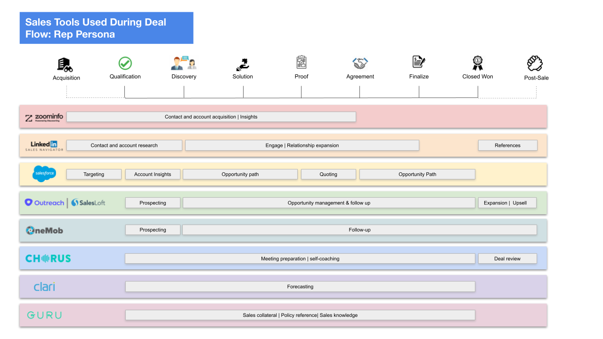603x339 pixels.
Task: Click the Proof clipboard icon
Action: tap(301, 62)
